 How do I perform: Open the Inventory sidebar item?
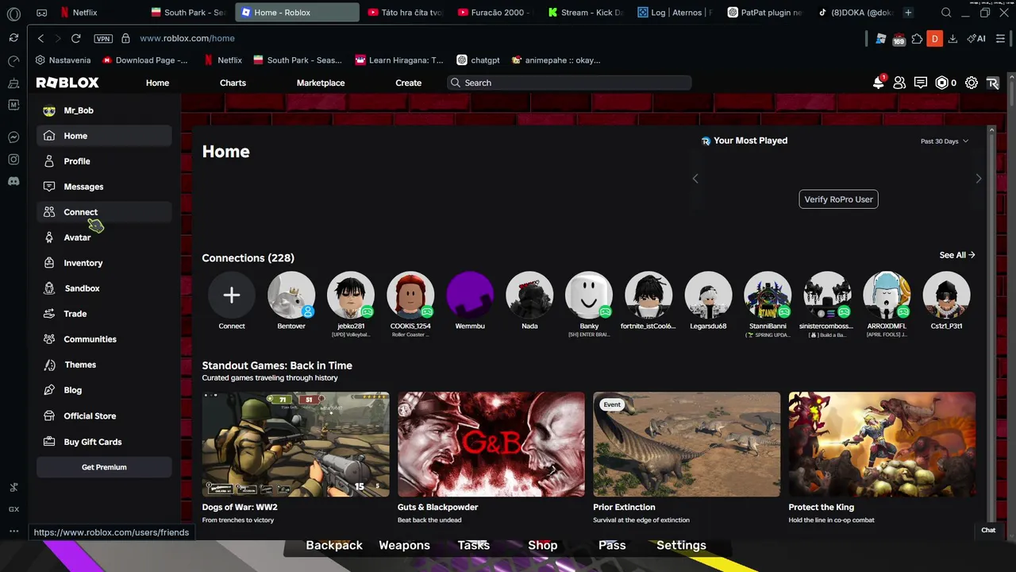click(x=104, y=263)
